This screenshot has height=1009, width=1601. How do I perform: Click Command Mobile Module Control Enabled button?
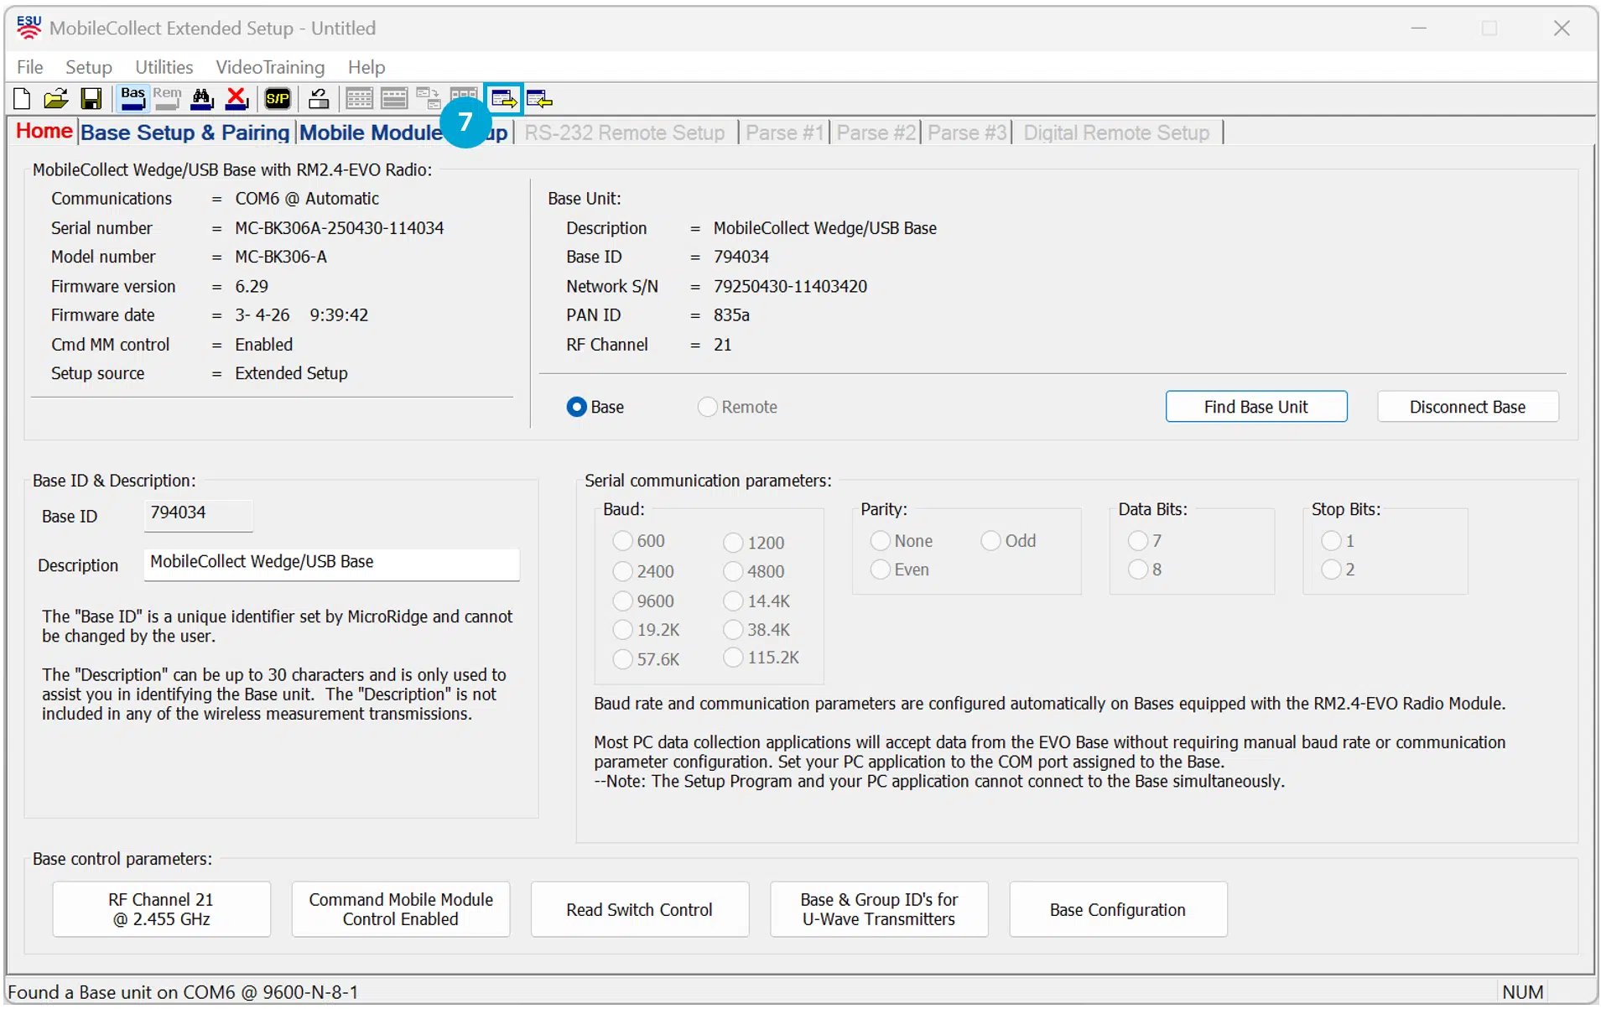coord(401,909)
